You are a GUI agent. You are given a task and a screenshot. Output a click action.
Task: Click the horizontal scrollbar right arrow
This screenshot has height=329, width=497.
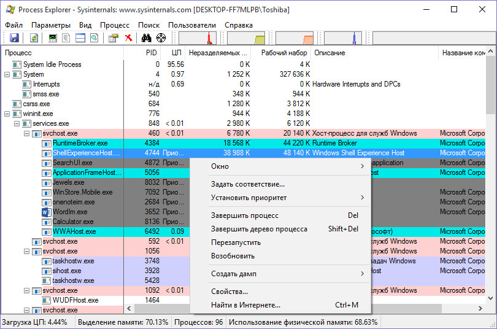(x=480, y=308)
